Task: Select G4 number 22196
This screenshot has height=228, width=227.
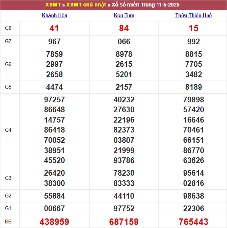Action: [124, 120]
